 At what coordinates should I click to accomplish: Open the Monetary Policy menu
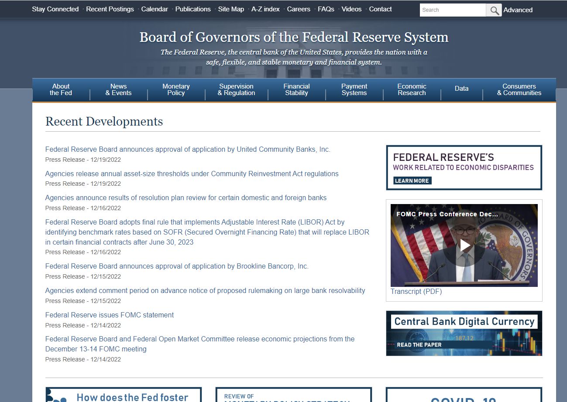pyautogui.click(x=176, y=90)
